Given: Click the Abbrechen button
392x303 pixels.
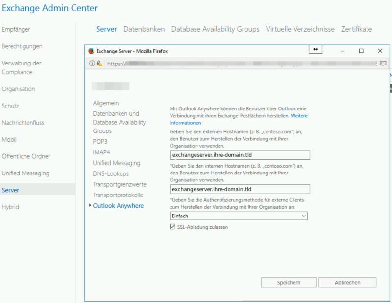Looking at the screenshot, I should [347, 282].
